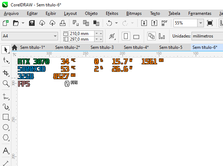Select the Shape node editing tool

pyautogui.click(x=6, y=60)
